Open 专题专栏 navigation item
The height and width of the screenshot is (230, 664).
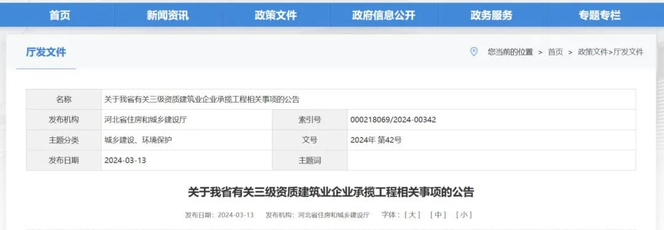tap(599, 16)
